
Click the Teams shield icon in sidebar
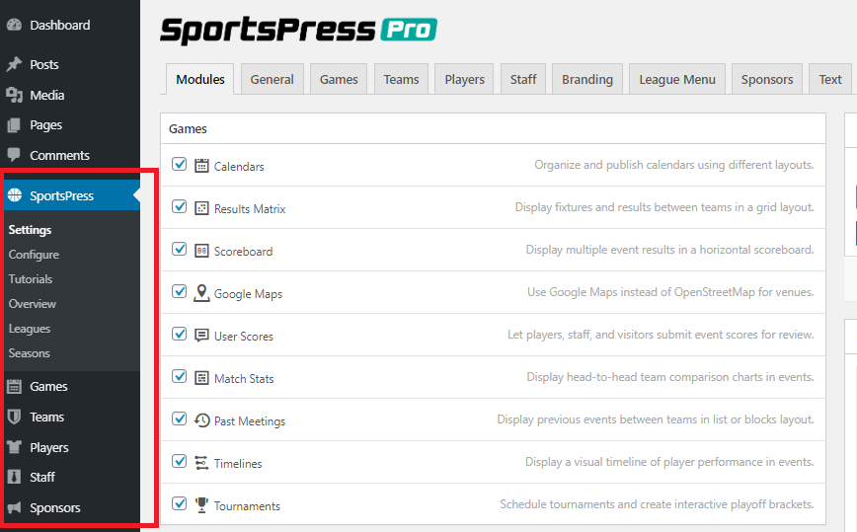(14, 417)
